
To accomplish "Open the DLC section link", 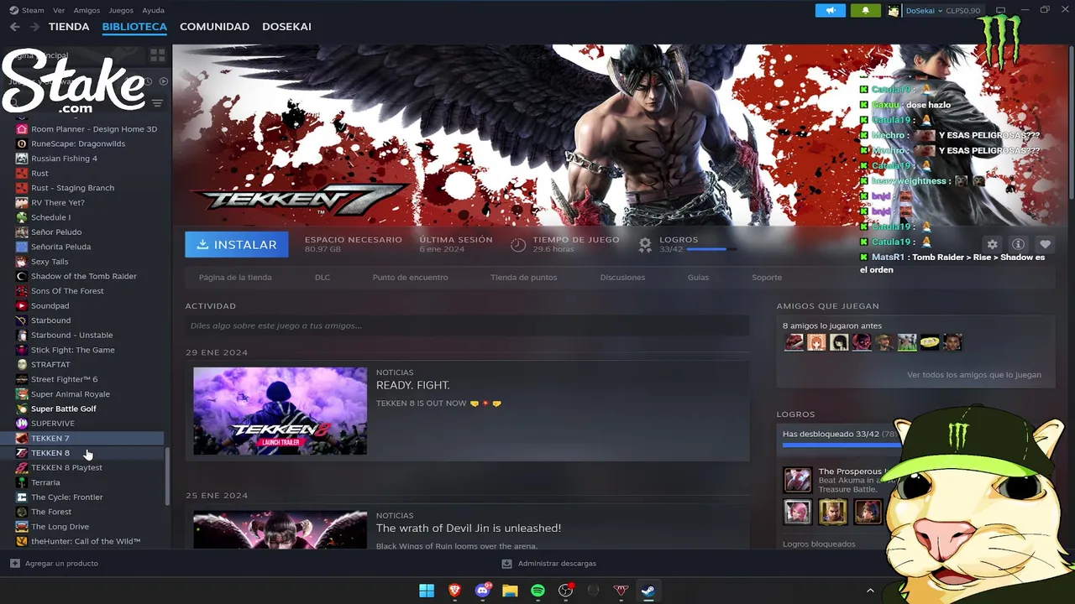I will pos(322,277).
